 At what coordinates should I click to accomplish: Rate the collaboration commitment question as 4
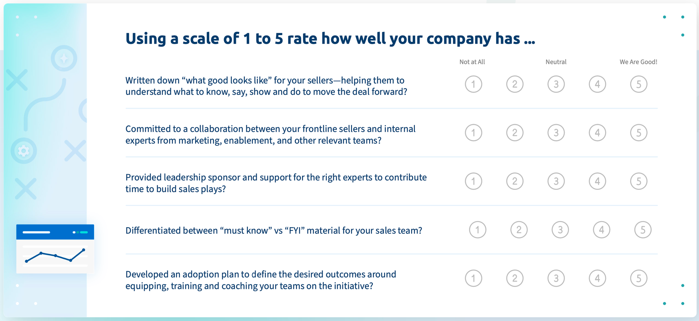point(597,133)
